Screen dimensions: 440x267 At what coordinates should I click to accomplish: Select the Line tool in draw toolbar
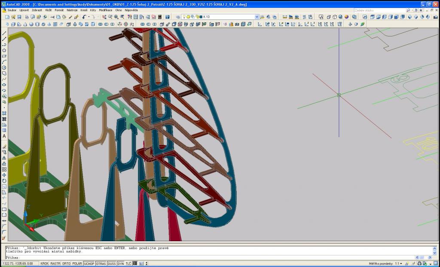click(4, 33)
